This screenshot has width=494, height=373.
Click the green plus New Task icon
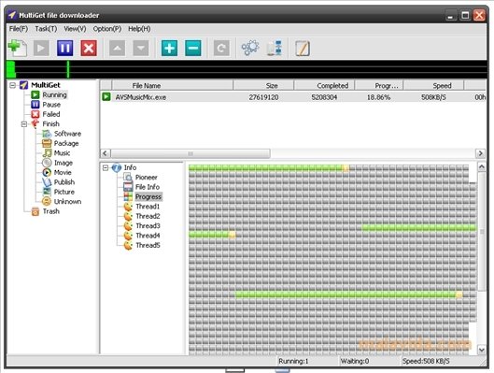coord(18,49)
